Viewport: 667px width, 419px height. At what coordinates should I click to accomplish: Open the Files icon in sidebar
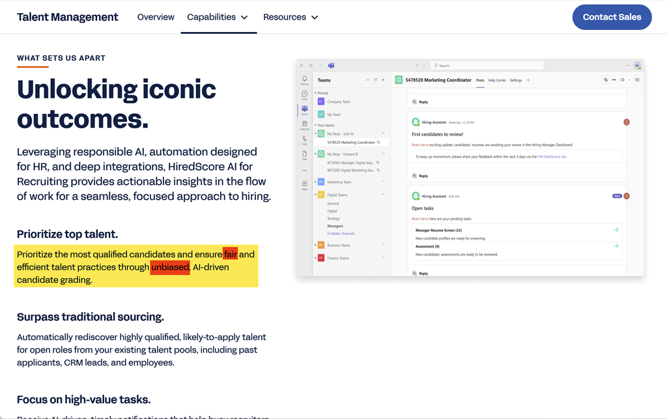[x=304, y=154]
